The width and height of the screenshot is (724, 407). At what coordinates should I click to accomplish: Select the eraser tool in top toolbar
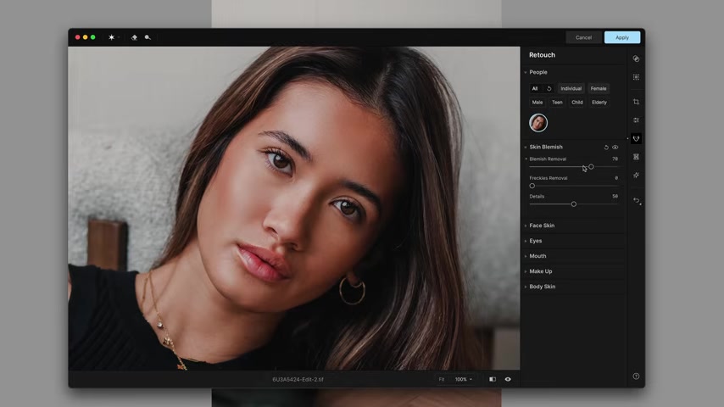coord(134,37)
